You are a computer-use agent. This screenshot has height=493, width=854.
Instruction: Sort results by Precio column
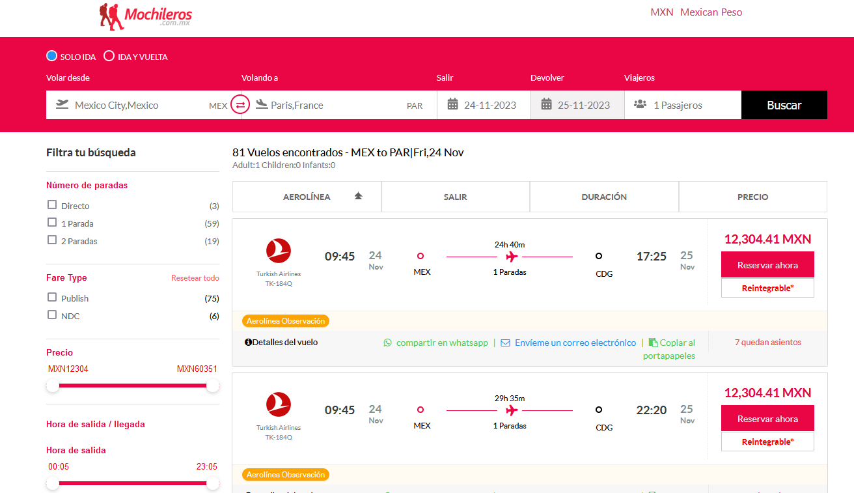753,197
